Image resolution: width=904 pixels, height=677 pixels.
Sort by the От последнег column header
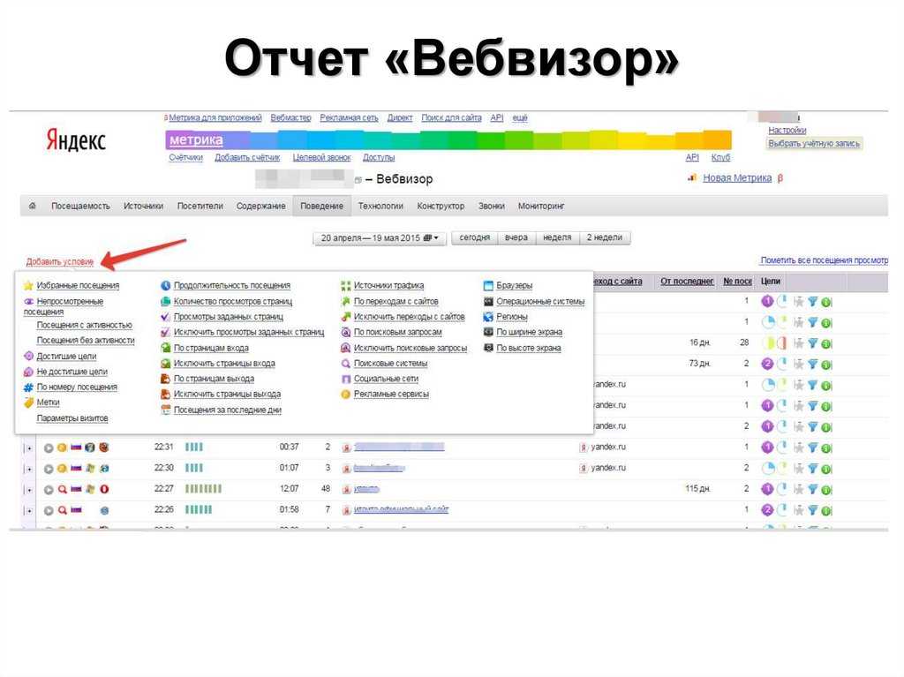687,281
